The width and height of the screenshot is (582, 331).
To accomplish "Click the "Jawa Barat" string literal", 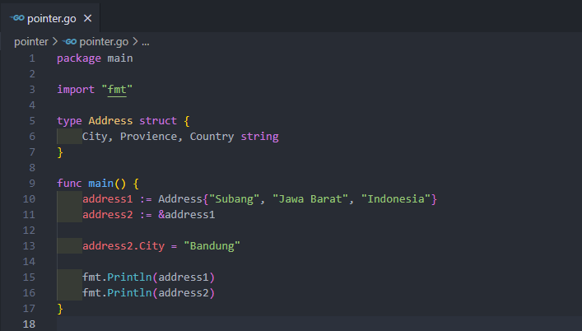I will [x=310, y=199].
